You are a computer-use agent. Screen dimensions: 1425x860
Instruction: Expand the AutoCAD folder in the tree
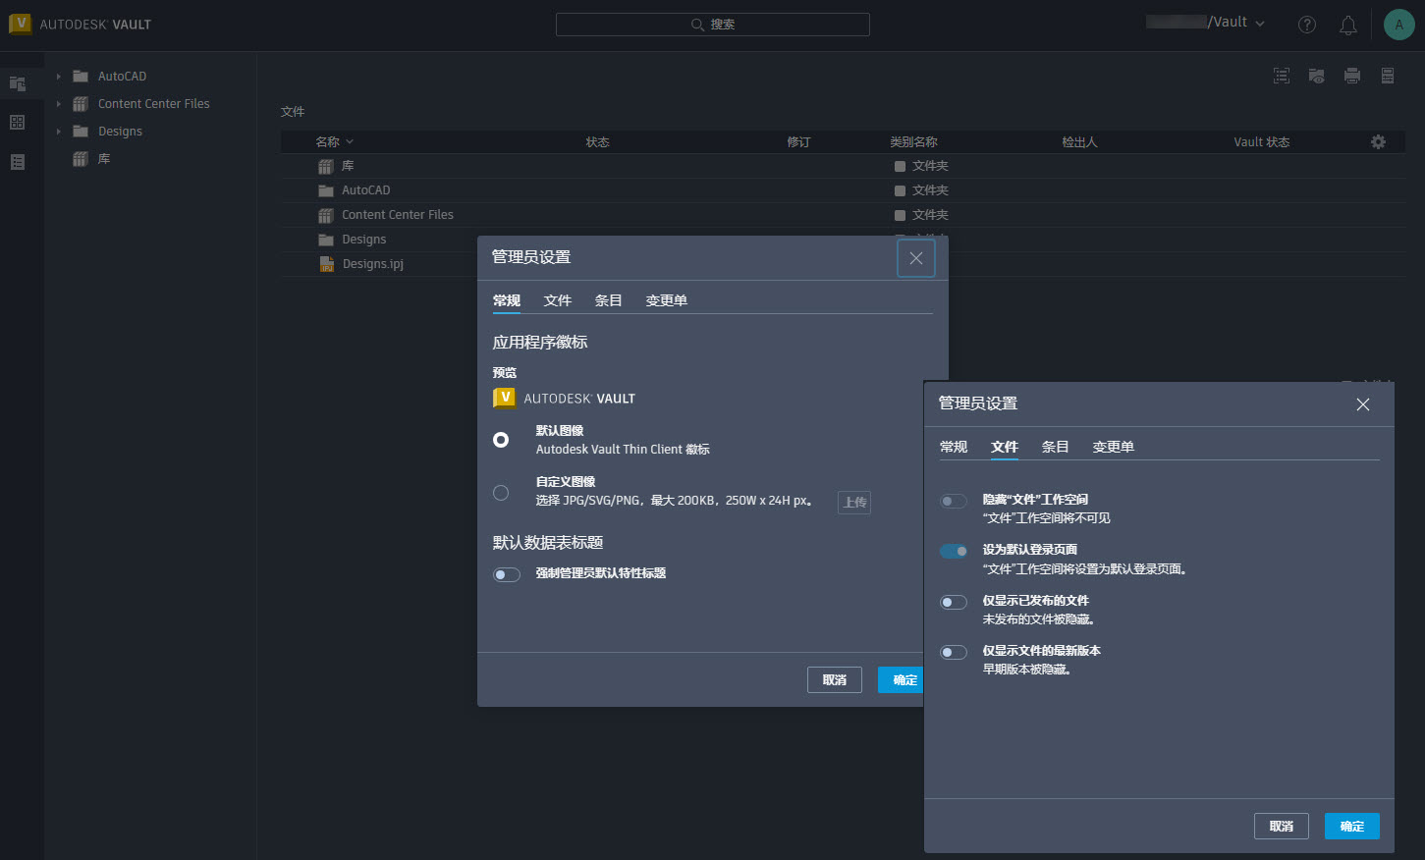click(x=58, y=77)
